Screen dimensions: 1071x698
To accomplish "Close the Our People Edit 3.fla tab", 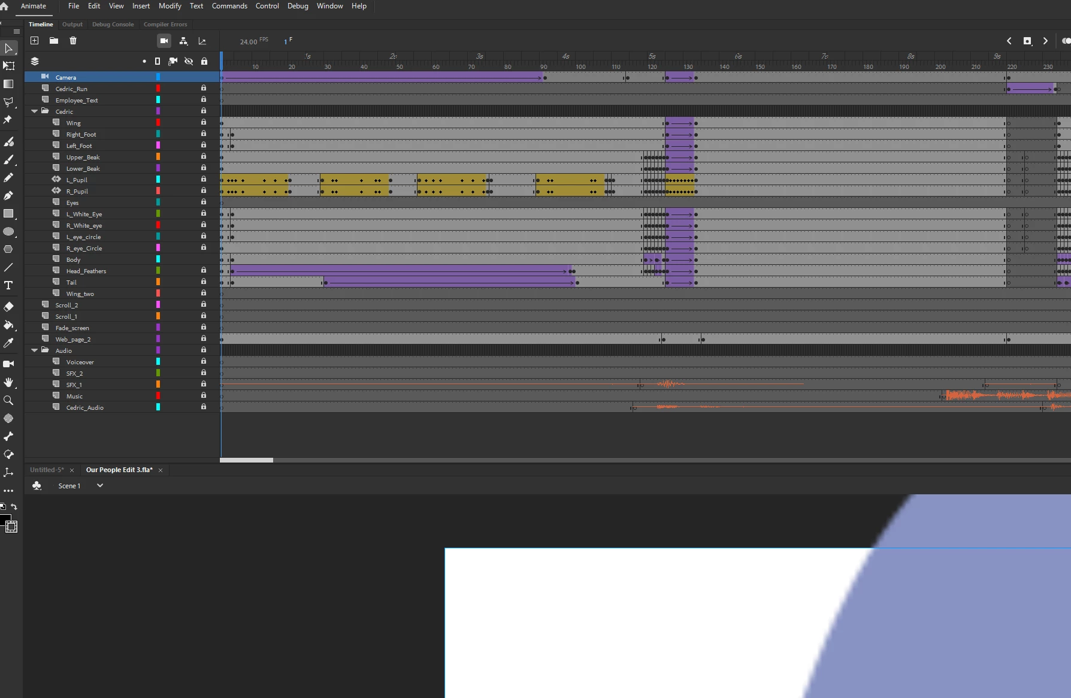I will tap(161, 470).
